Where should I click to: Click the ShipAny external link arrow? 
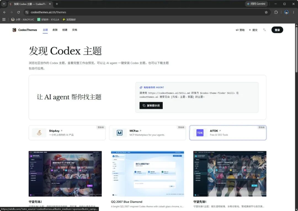click(x=61, y=131)
